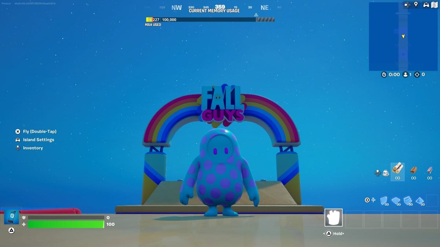Open Island Settings
The width and height of the screenshot is (440, 247).
click(38, 140)
